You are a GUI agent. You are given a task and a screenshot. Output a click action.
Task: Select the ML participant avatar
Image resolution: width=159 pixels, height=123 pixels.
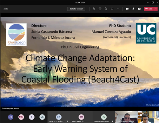click(42, 117)
